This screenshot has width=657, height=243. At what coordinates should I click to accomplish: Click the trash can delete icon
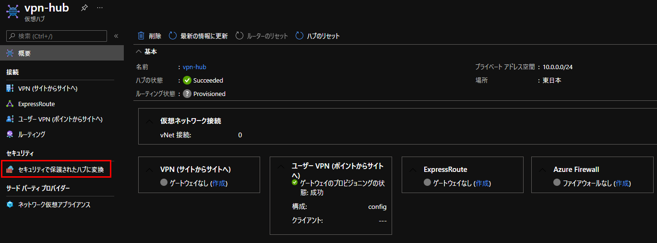(x=141, y=36)
